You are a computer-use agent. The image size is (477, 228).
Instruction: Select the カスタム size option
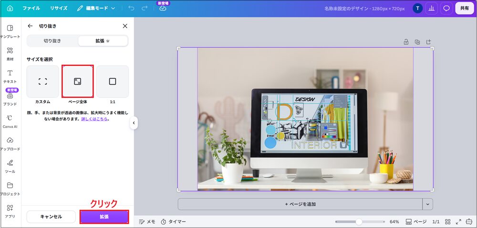(42, 82)
